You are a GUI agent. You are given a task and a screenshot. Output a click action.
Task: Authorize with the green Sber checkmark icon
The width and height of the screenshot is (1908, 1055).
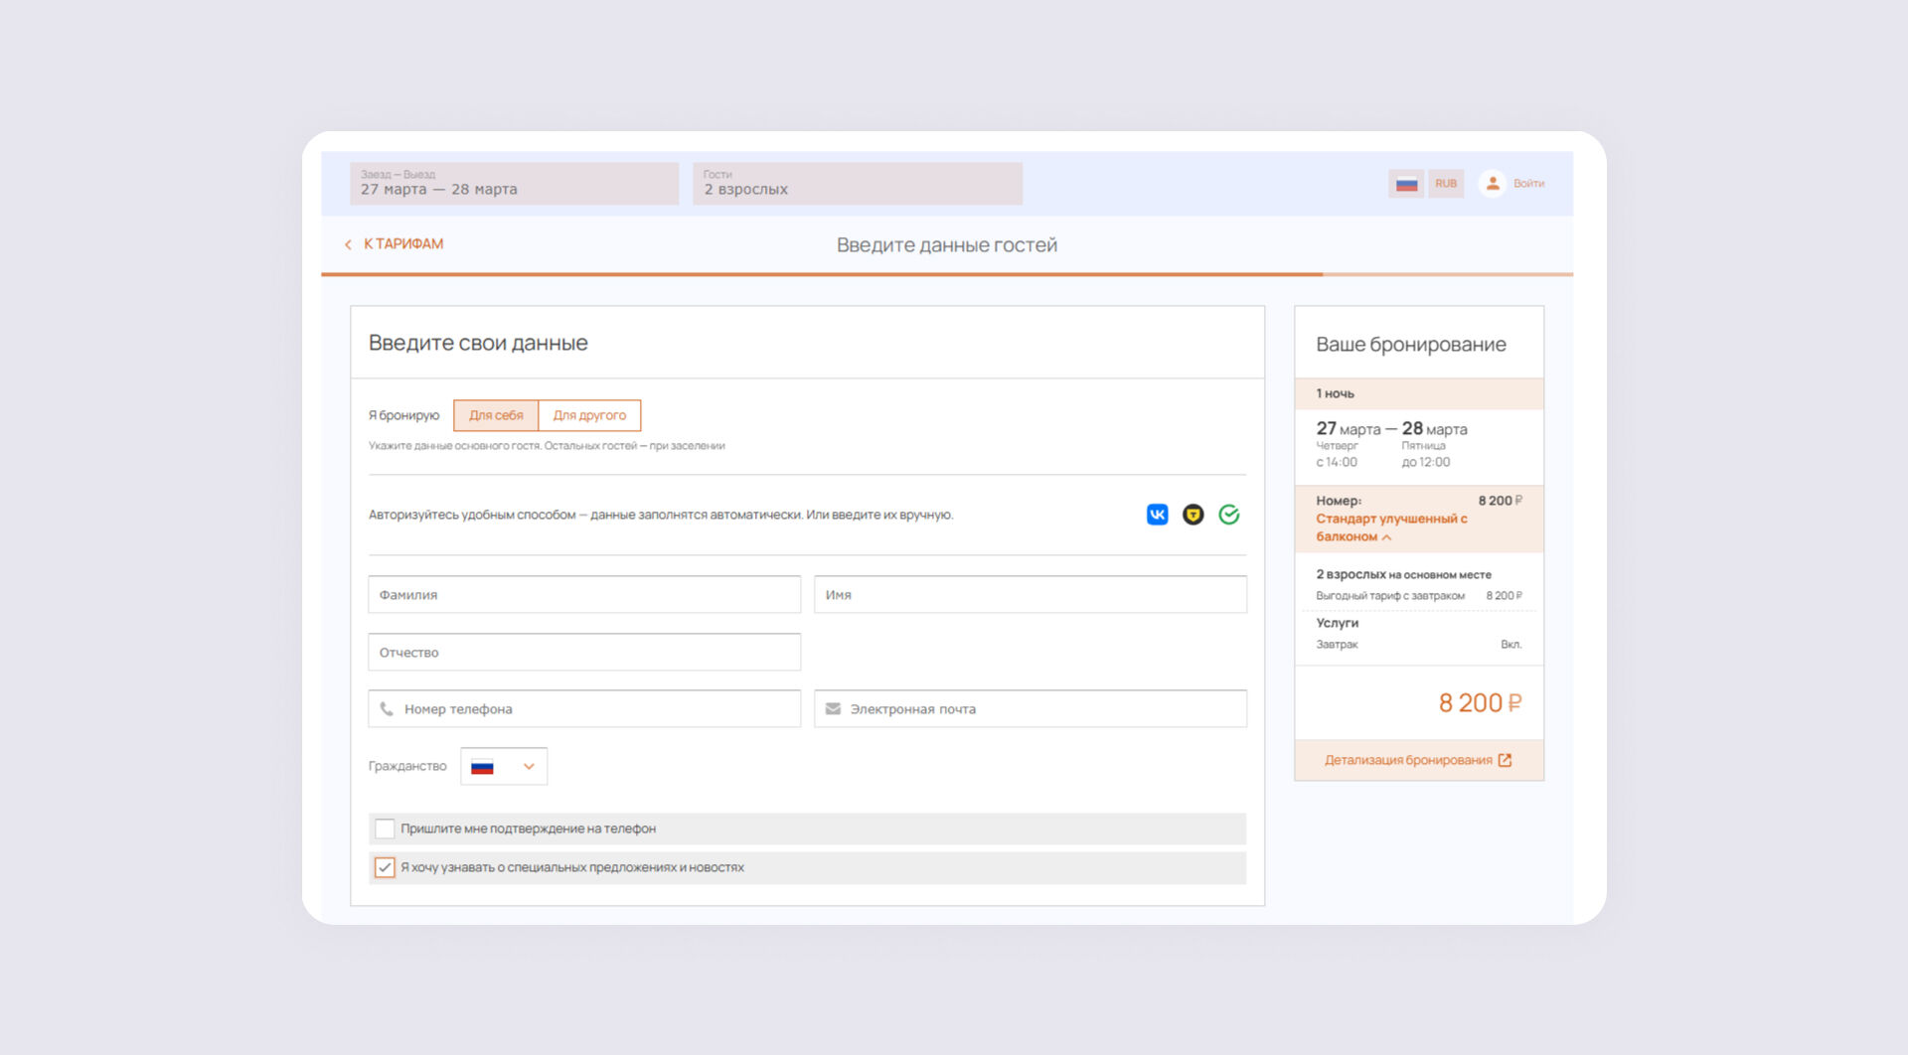click(x=1229, y=515)
